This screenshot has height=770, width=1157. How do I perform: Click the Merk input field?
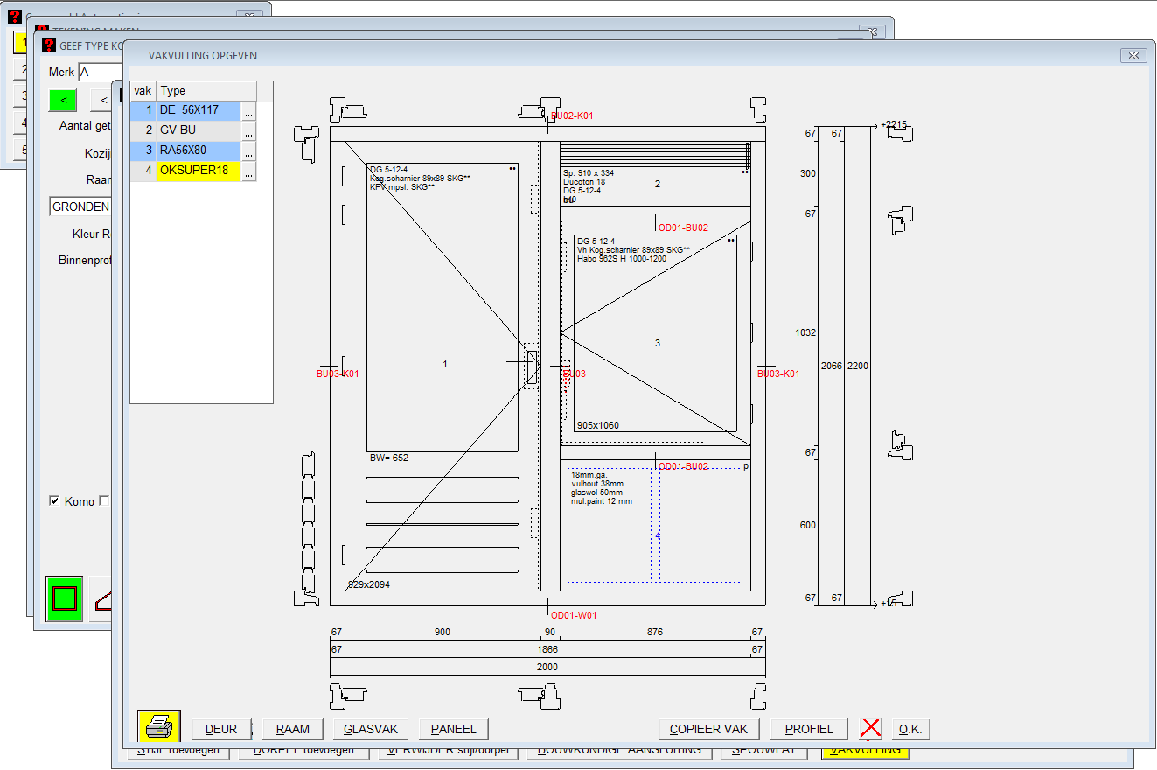(96, 73)
